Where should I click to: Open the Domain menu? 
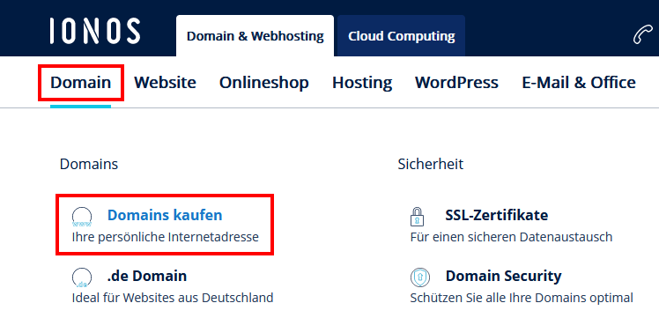point(81,82)
